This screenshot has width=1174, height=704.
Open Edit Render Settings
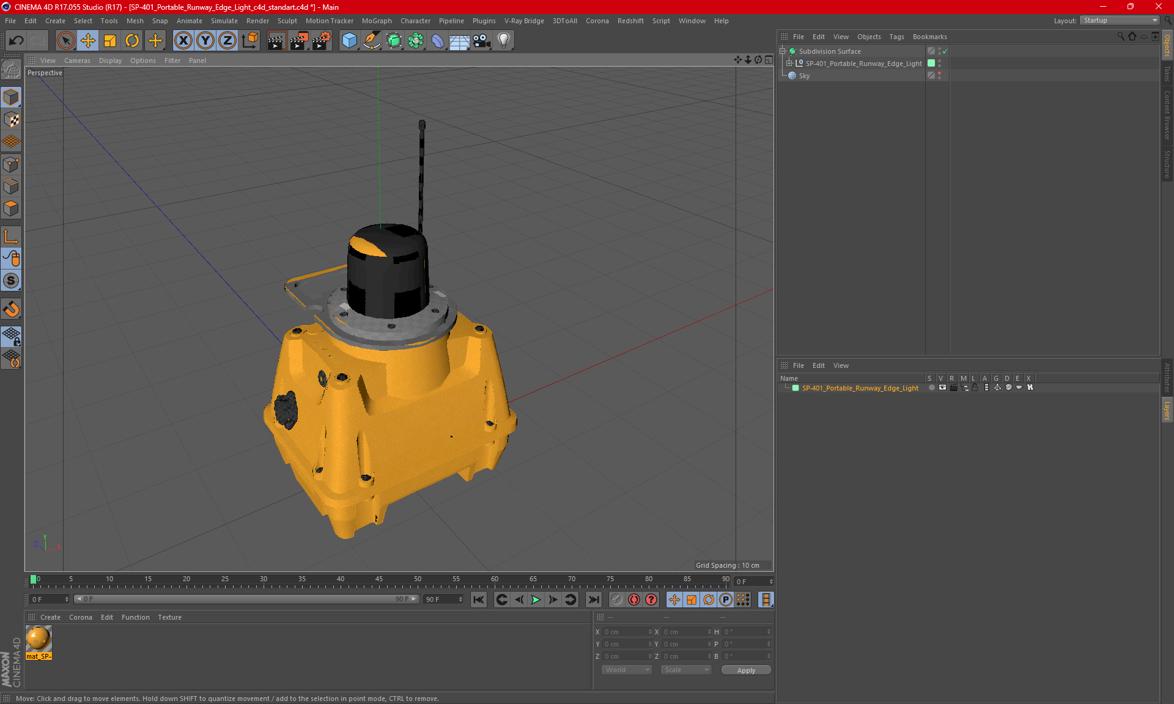(322, 41)
